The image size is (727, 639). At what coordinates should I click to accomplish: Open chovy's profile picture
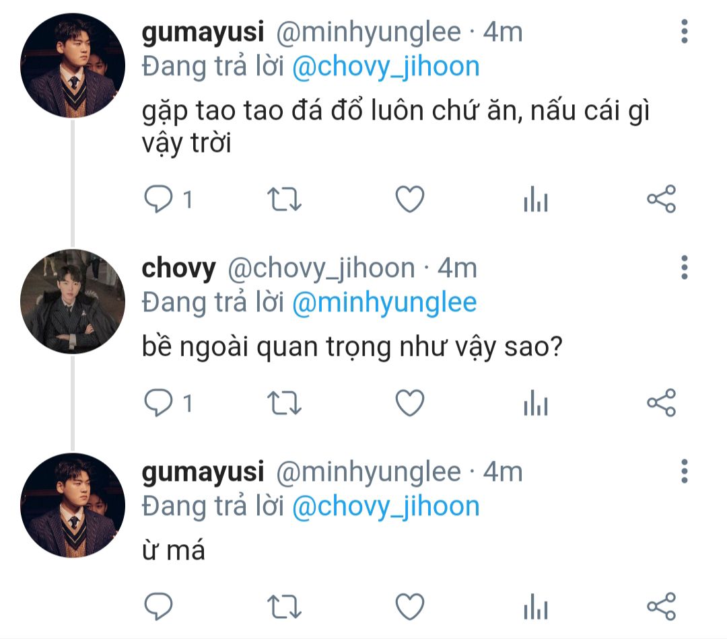(x=73, y=301)
